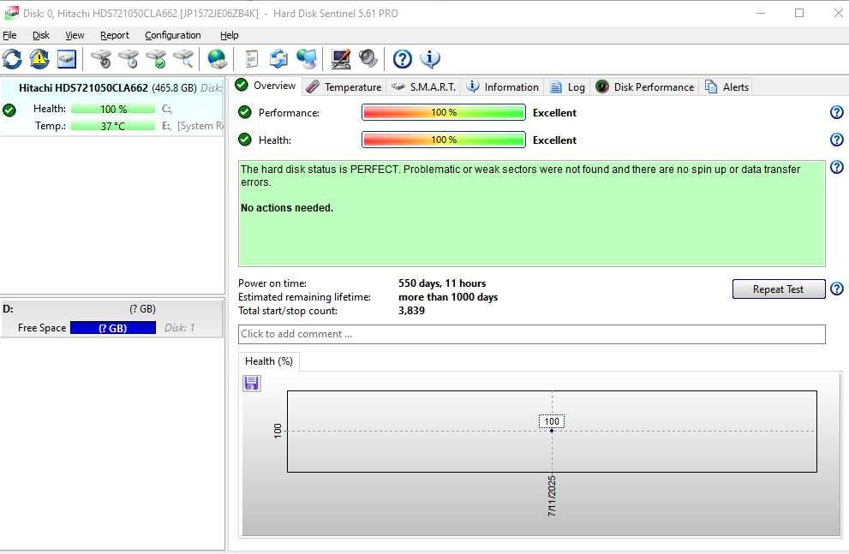Screen dimensions: 849x554
Task: Click the left panel Health 100 % bar
Action: 113,109
